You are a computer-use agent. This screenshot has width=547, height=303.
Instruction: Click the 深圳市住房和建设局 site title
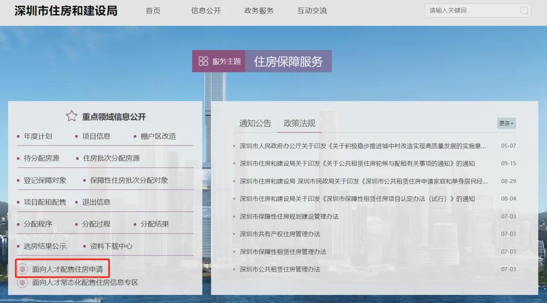(x=66, y=11)
